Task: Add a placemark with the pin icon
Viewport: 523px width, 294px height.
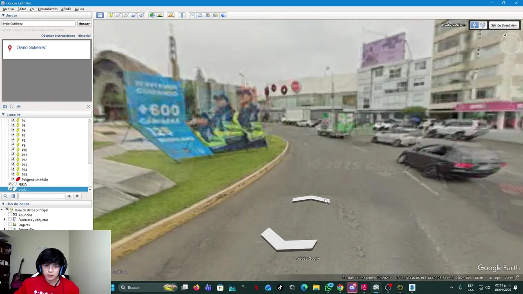Action: point(111,15)
